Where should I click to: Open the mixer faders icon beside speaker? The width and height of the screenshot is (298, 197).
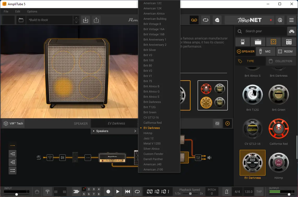point(217,123)
